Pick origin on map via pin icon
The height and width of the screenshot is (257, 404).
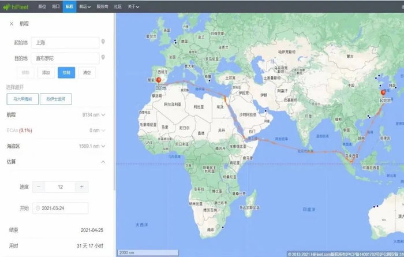(x=103, y=42)
